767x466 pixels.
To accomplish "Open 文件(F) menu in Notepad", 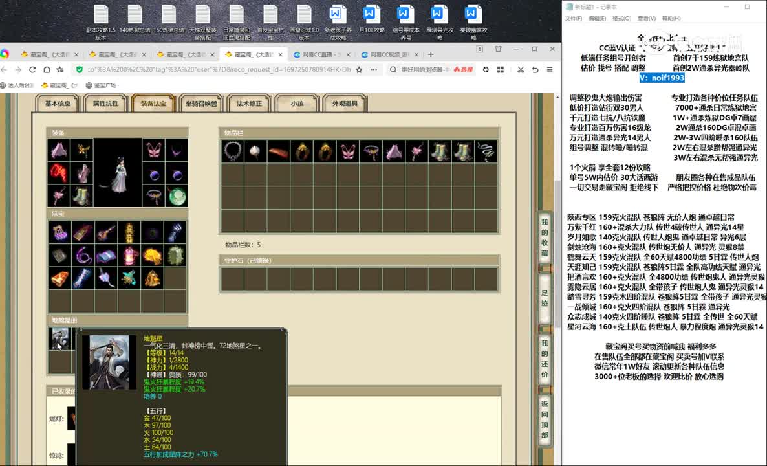I will click(x=573, y=19).
